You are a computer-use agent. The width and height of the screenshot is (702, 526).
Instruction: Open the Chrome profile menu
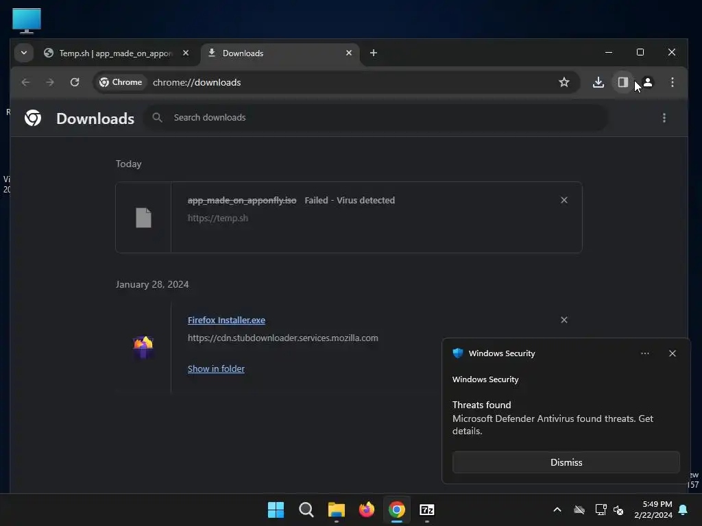click(x=648, y=82)
